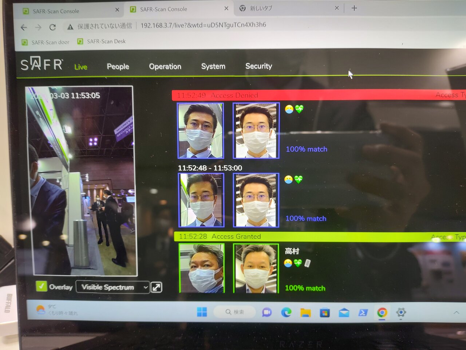Click the Windows Start button
The width and height of the screenshot is (466, 350).
202,312
